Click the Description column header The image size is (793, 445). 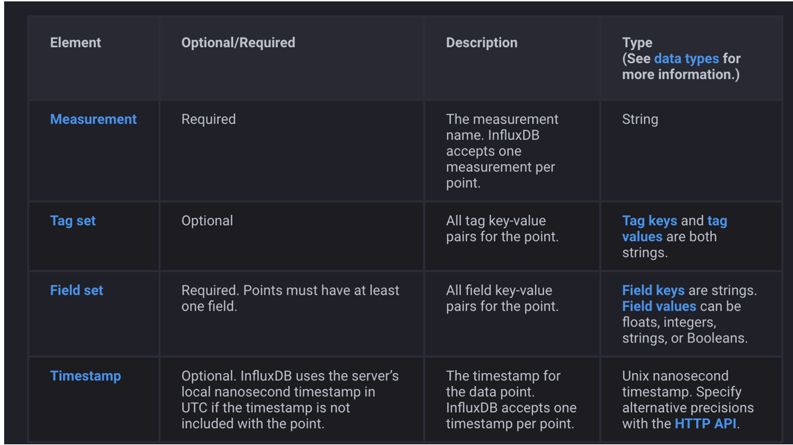click(x=481, y=42)
